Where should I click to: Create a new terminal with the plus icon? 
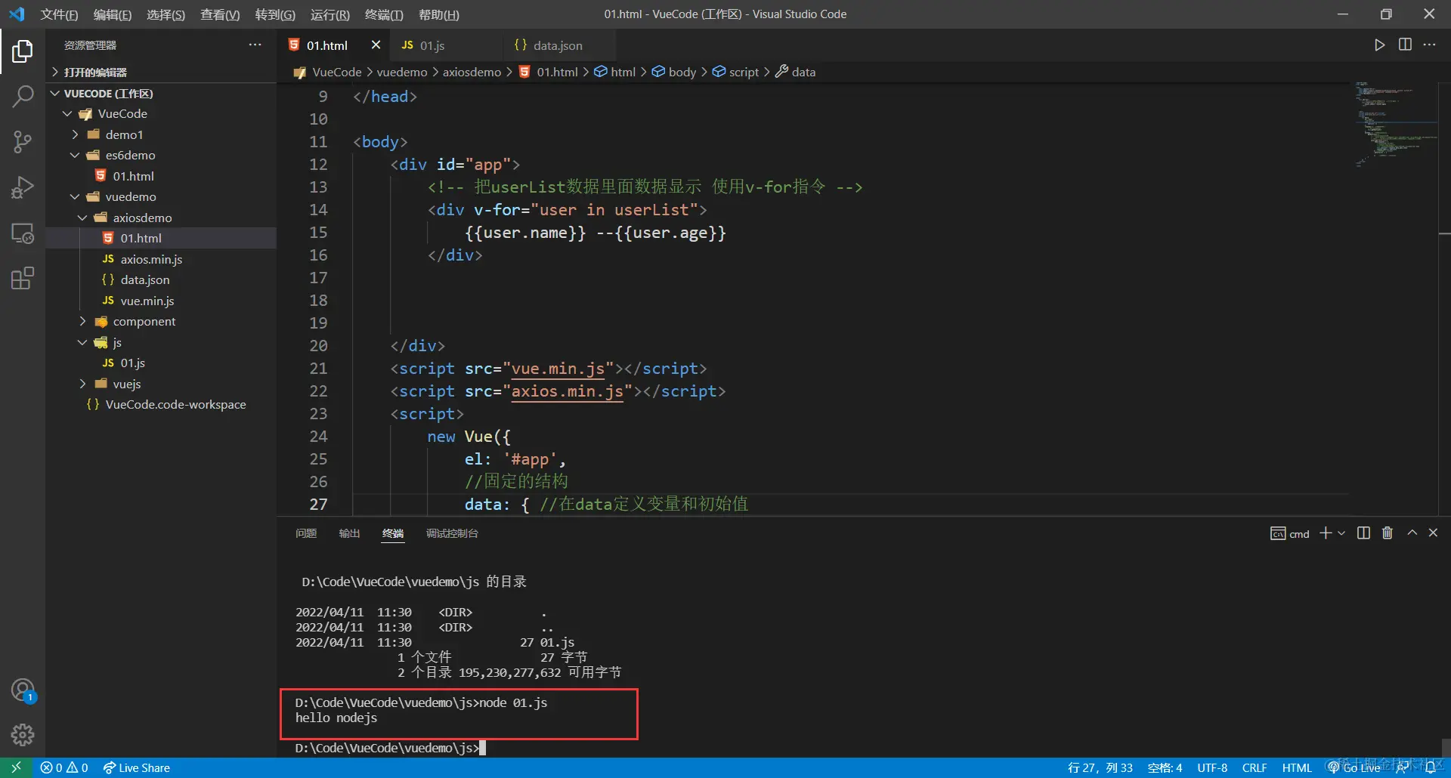(x=1325, y=533)
